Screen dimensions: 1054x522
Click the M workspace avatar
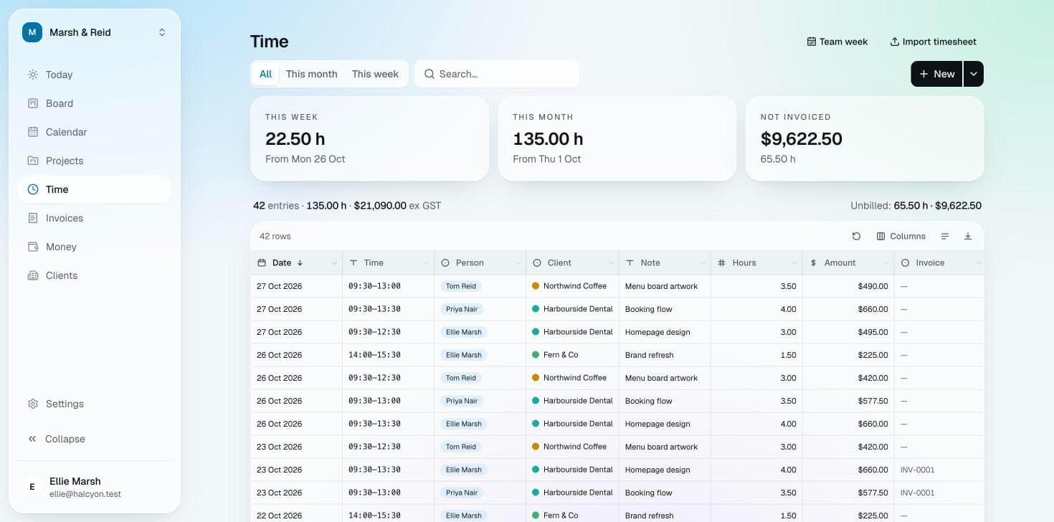(x=32, y=32)
